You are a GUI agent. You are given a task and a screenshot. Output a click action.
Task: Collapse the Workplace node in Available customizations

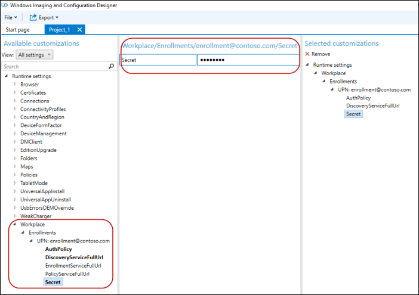[x=15, y=225]
